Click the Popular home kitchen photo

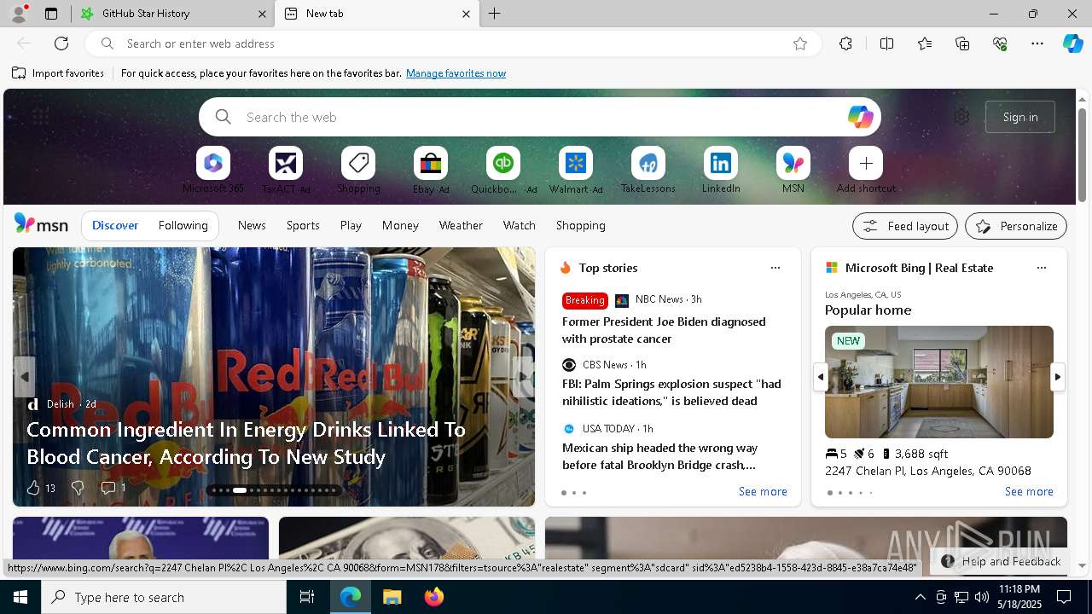pos(939,382)
